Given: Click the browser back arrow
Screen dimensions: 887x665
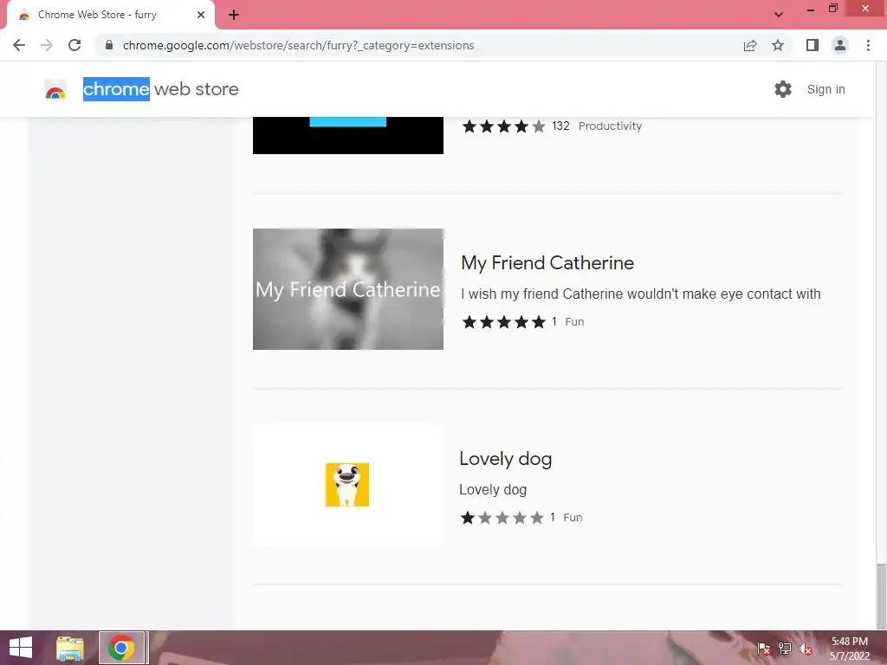Looking at the screenshot, I should [19, 45].
